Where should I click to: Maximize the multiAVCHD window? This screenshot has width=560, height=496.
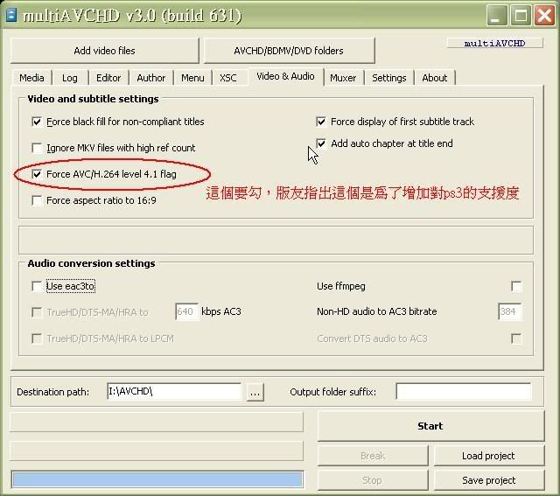521,16
